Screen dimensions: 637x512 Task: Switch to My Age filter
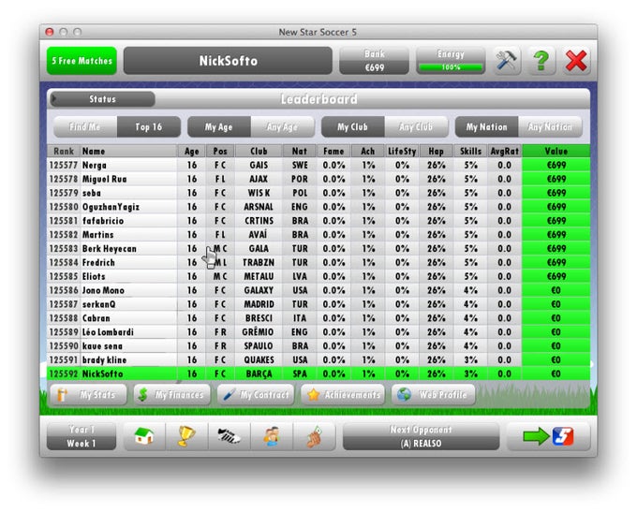pos(219,126)
